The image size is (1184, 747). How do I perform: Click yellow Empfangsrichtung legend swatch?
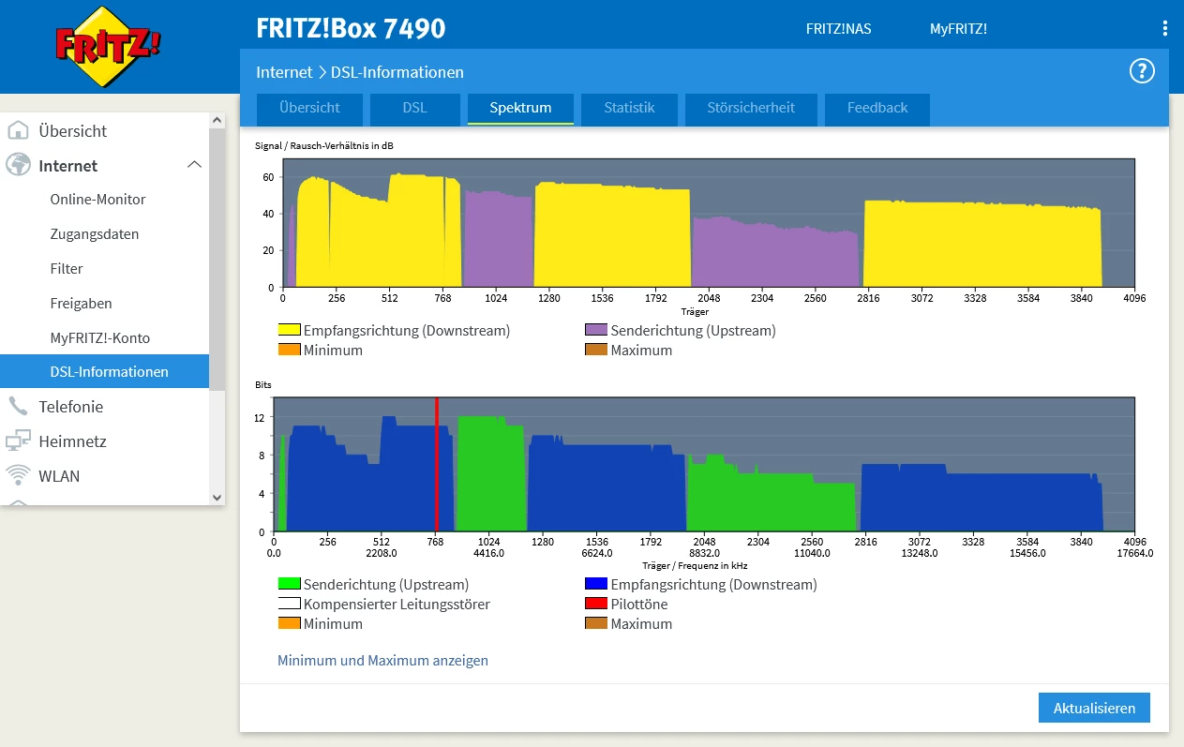tap(289, 331)
